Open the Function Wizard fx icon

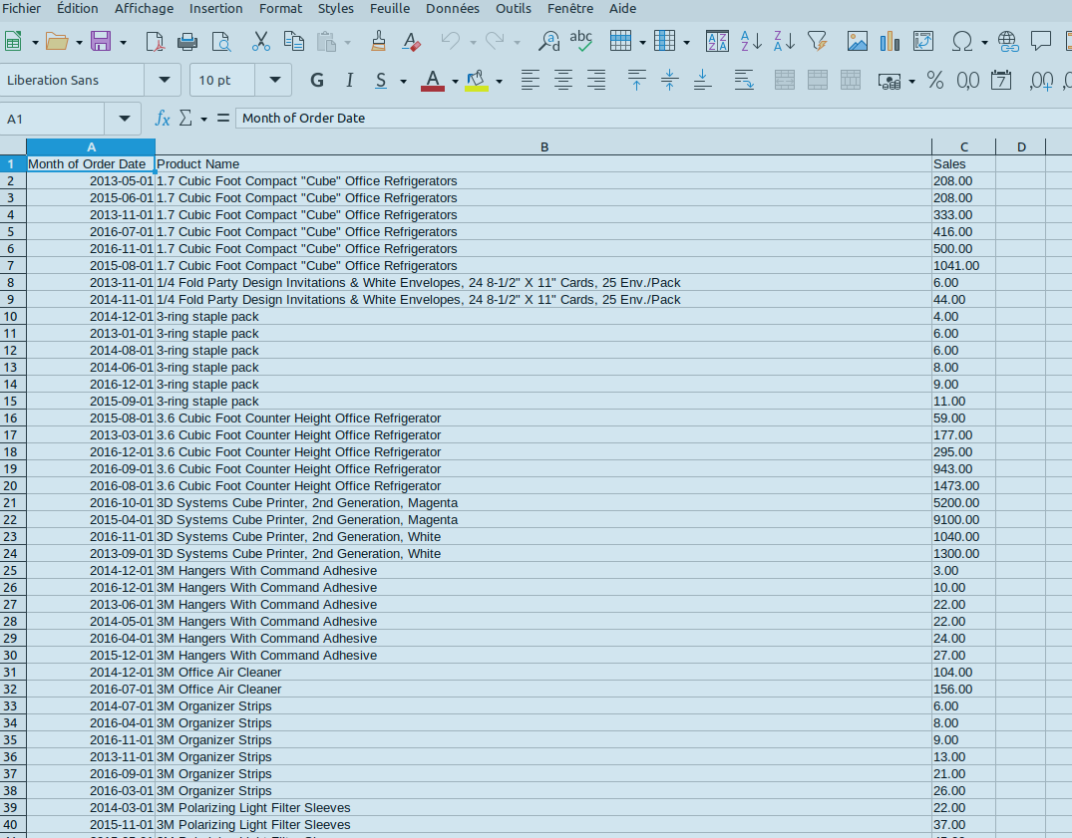(163, 119)
